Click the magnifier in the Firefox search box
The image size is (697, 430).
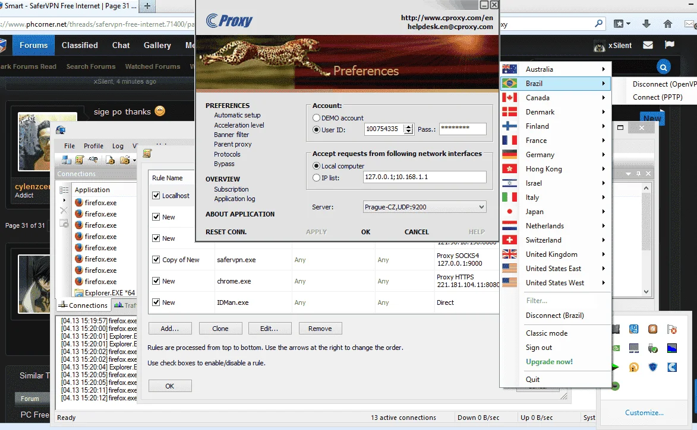pyautogui.click(x=599, y=23)
